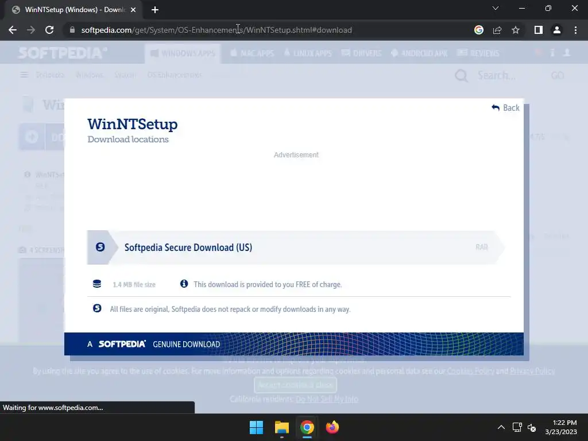
Task: Click the user account icon in the Softpedia header
Action: tap(567, 52)
